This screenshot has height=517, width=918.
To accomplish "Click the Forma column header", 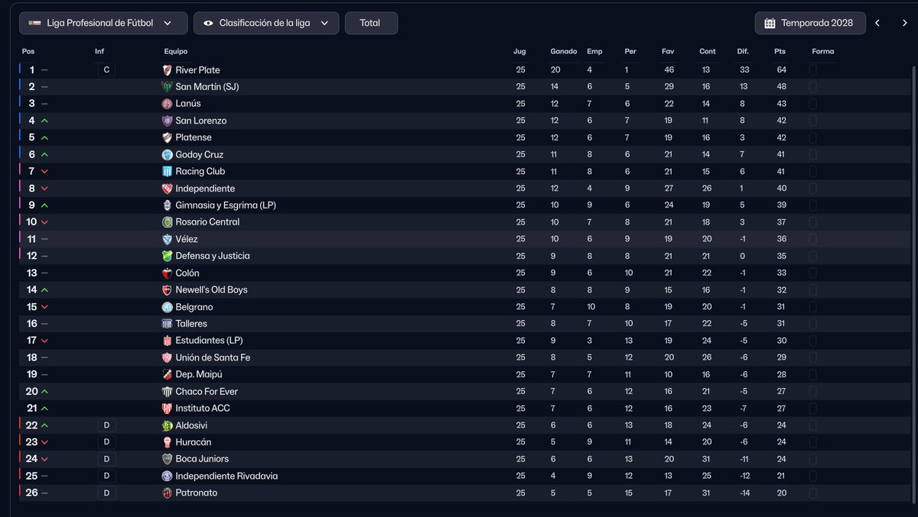I will (x=823, y=51).
